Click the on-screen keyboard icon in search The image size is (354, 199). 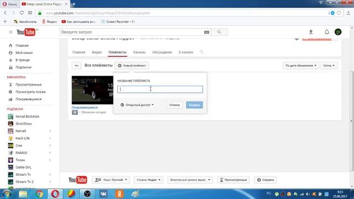[x=206, y=32]
